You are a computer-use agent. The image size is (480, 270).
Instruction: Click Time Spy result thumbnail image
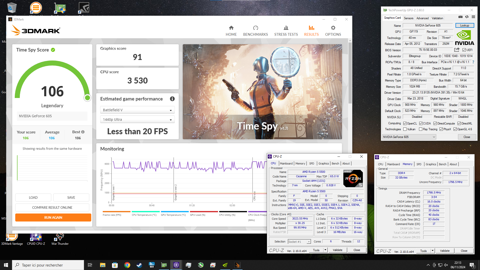pos(262,92)
